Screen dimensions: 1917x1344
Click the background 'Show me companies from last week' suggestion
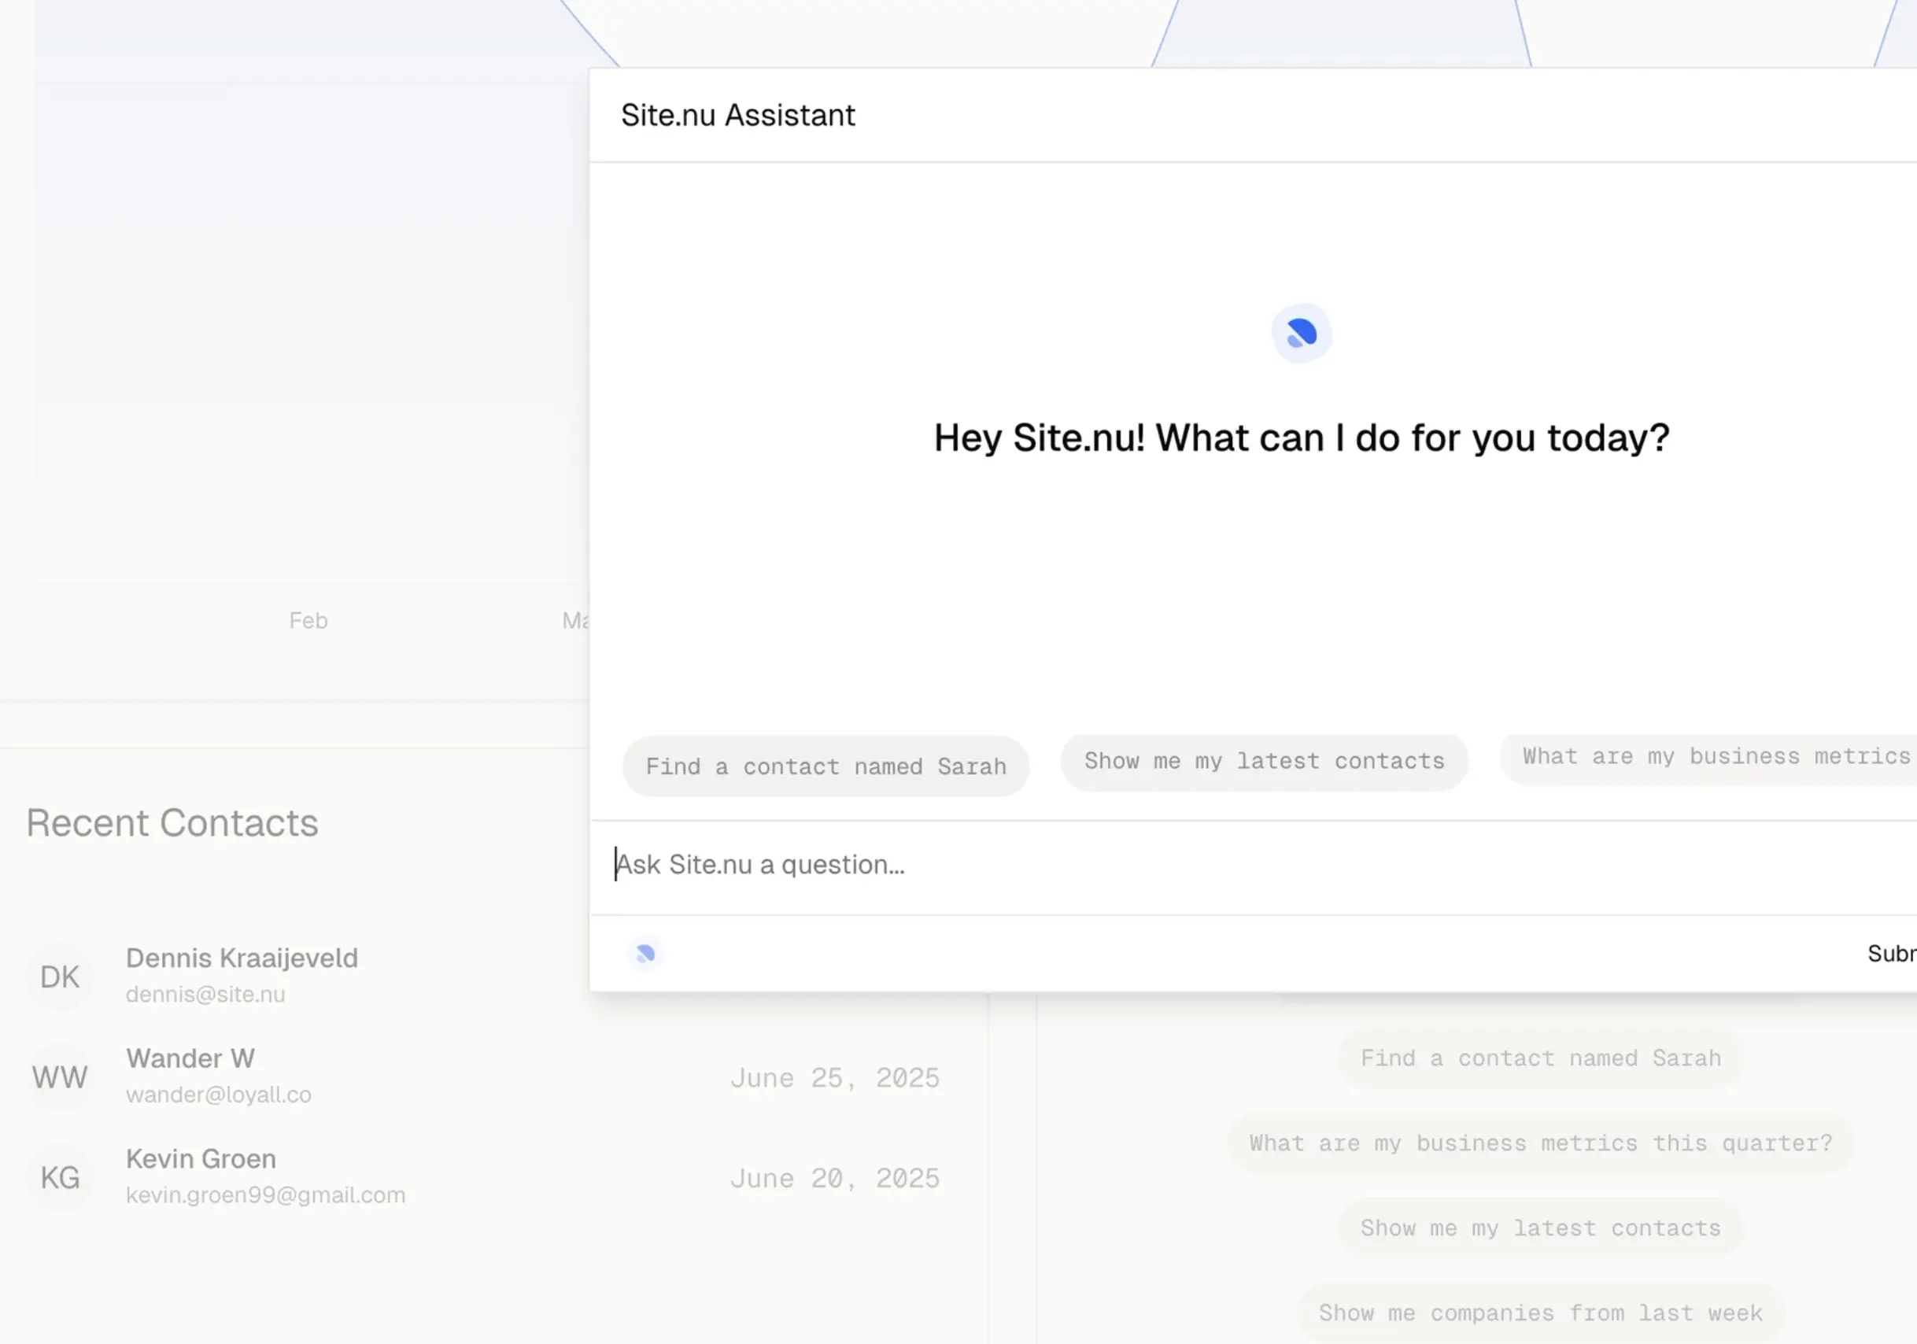click(1539, 1313)
